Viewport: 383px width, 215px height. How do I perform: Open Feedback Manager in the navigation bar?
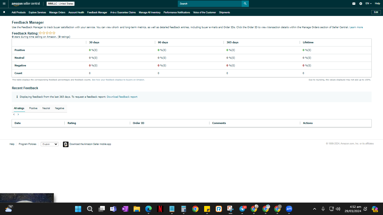97,12
